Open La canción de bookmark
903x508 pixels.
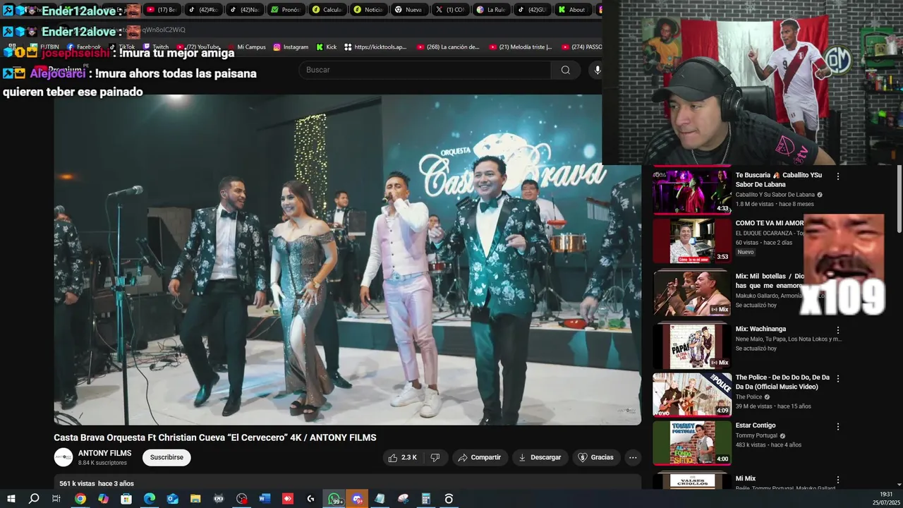[x=448, y=47]
